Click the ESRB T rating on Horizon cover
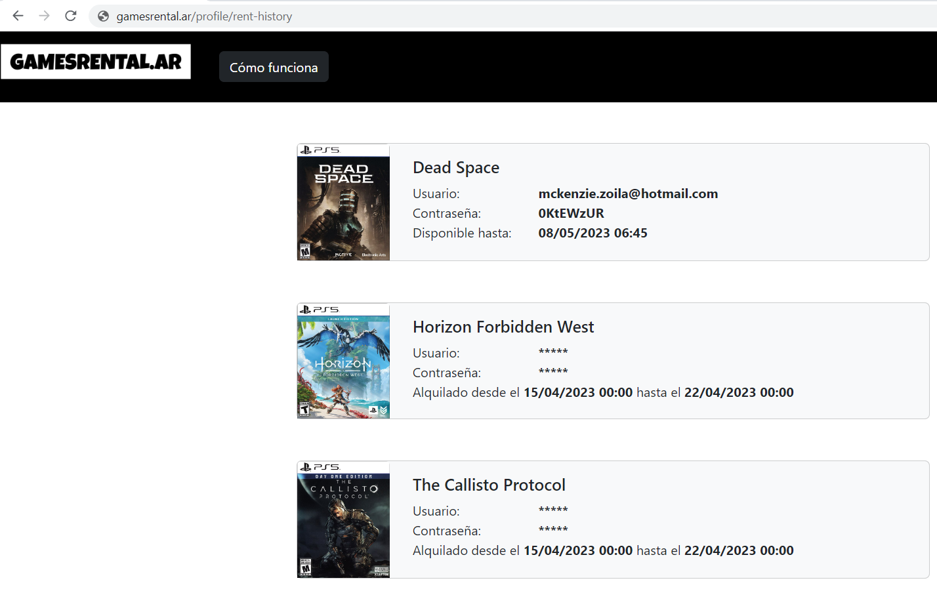 click(304, 410)
